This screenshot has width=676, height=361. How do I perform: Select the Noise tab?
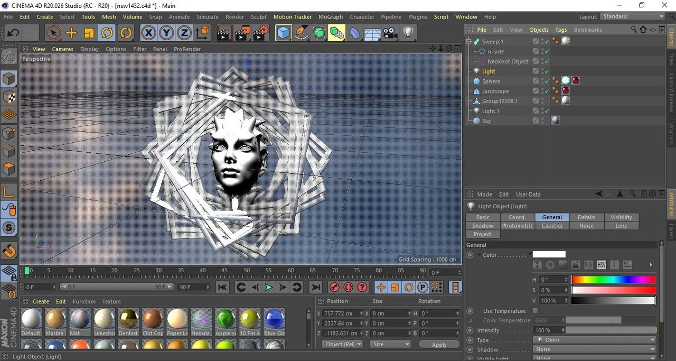586,226
